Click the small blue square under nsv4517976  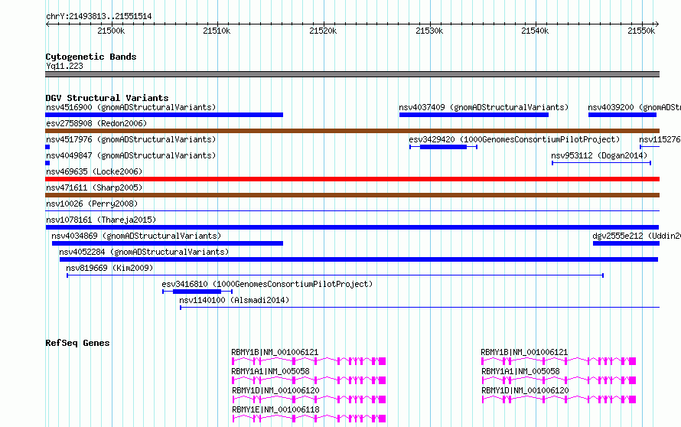tap(47, 147)
